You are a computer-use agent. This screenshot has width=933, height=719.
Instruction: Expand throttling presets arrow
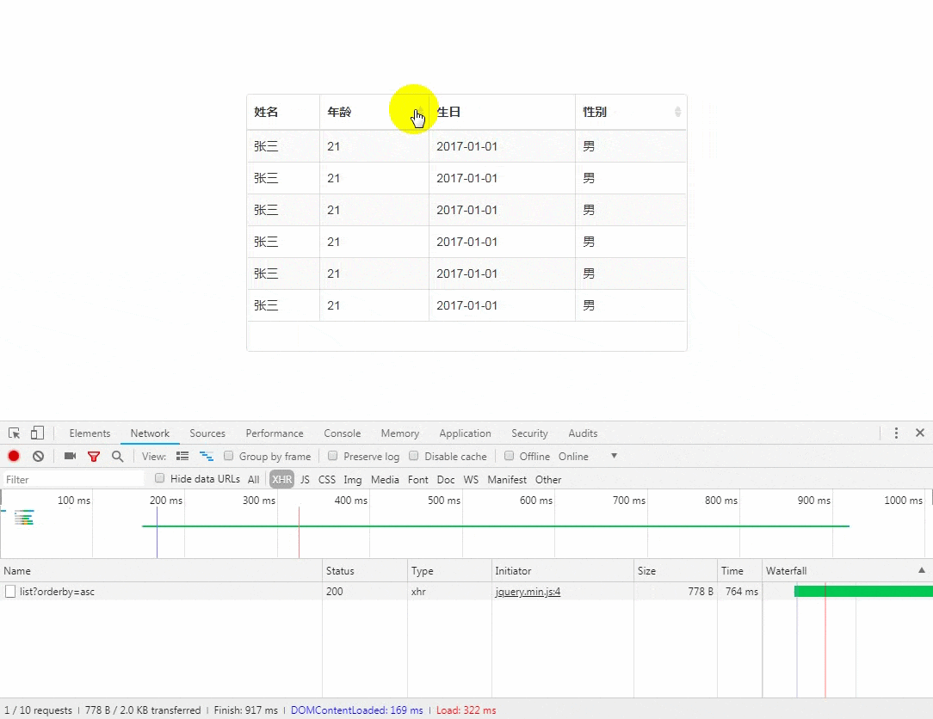[614, 456]
